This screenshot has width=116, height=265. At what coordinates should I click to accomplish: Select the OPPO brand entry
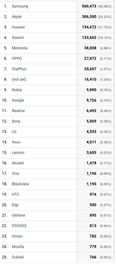(17, 59)
